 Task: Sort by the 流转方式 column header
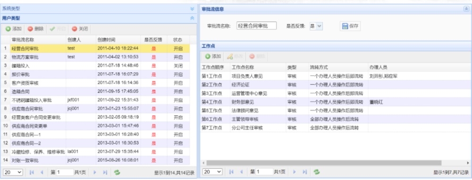coord(338,67)
